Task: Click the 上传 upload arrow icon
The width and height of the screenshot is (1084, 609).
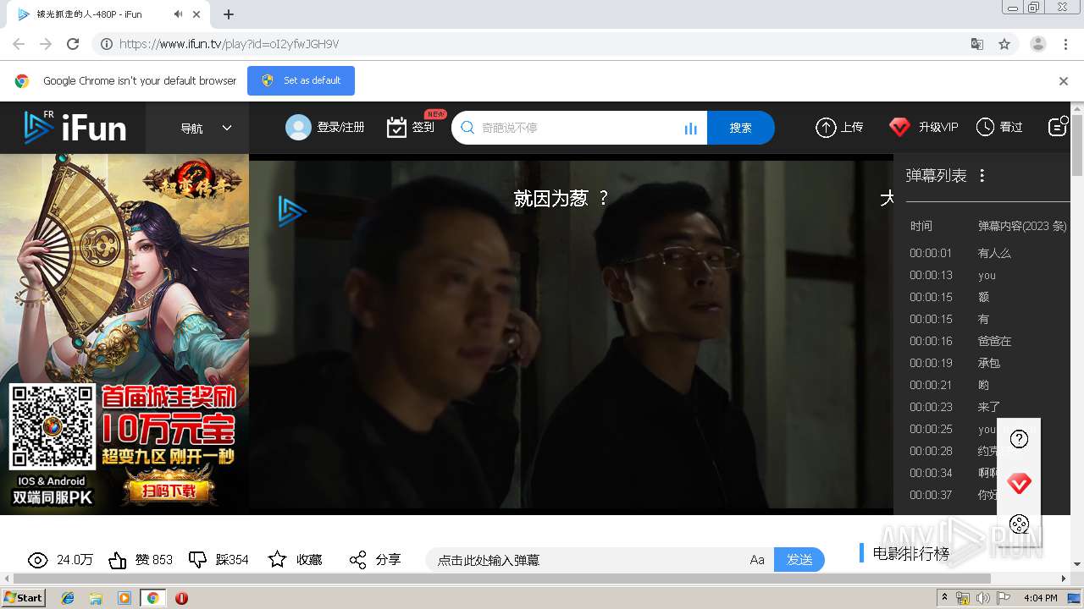Action: [826, 127]
